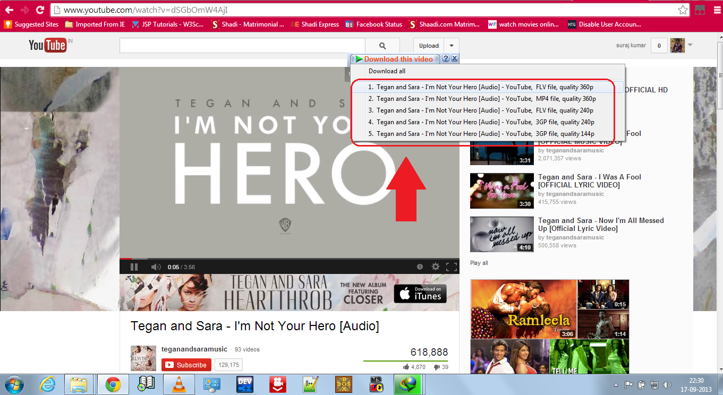Pause the video with the pause button
The image size is (723, 395).
(134, 267)
